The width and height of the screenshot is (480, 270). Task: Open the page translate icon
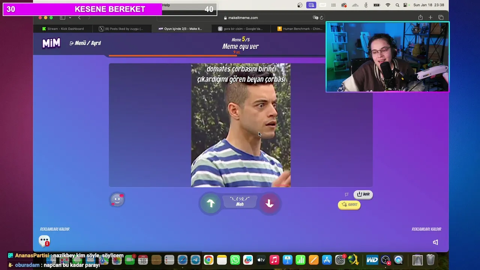(315, 18)
